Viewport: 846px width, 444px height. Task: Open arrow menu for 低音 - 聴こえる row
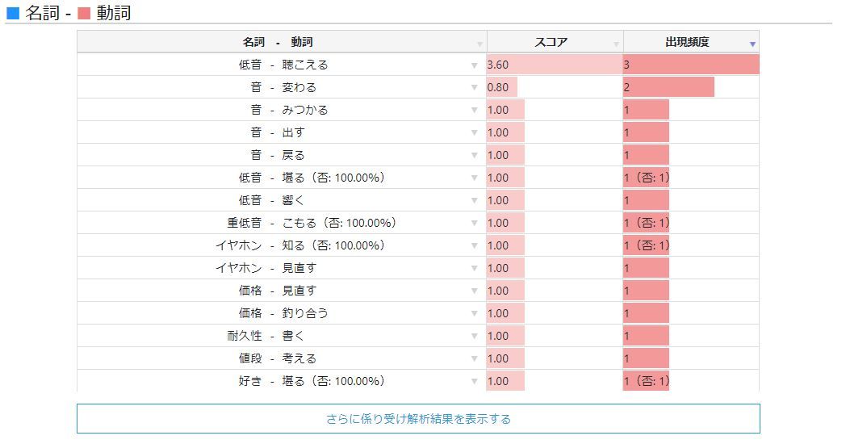pyautogui.click(x=475, y=65)
